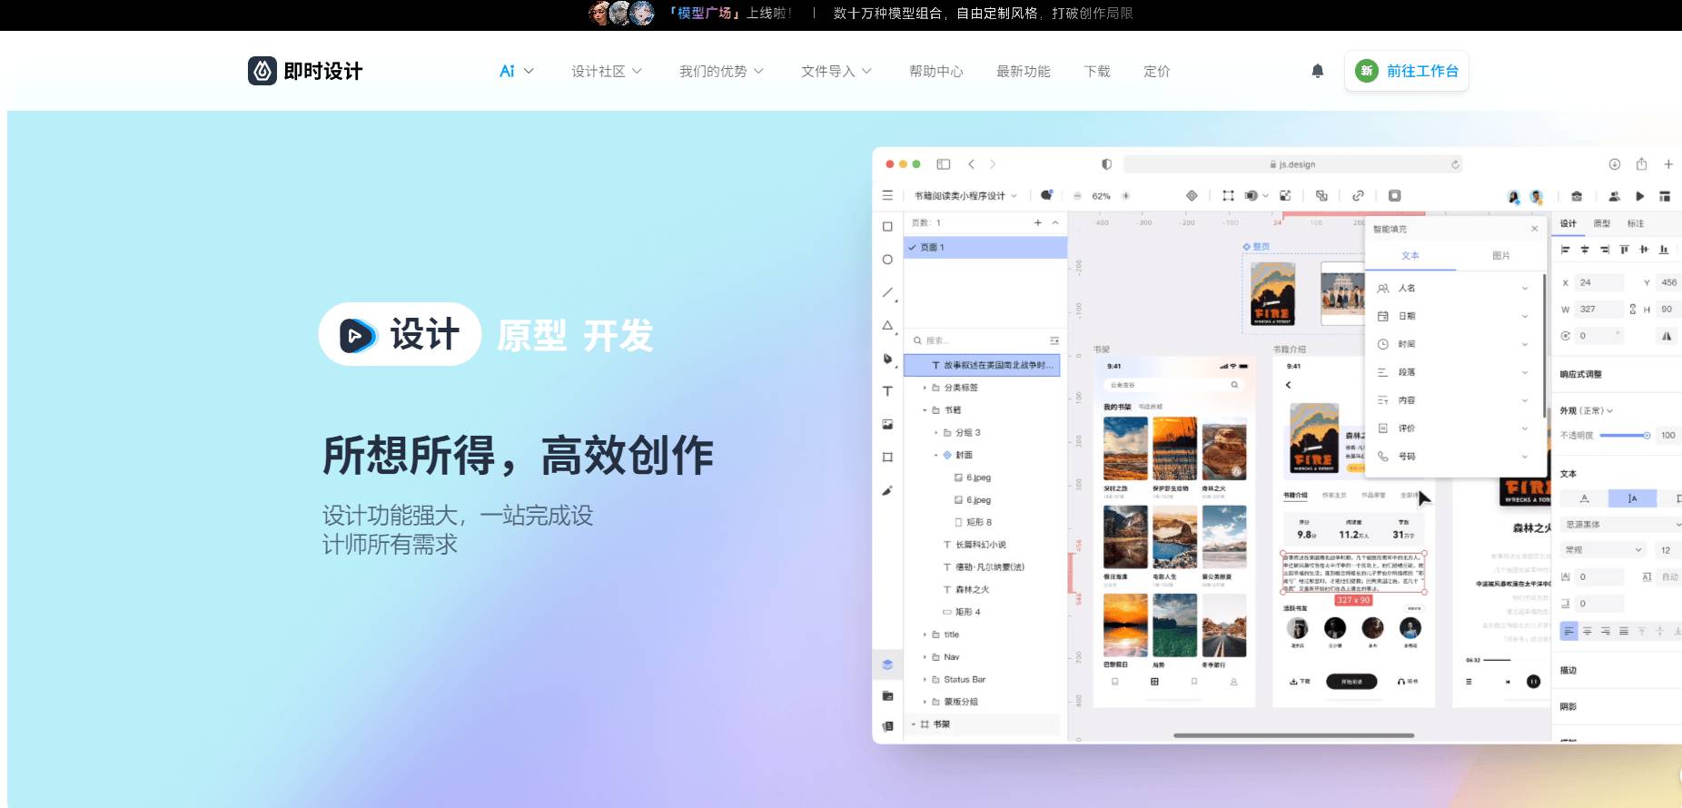1682x808 pixels.
Task: Select the Text tool
Action: tap(887, 391)
